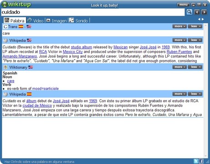Go forward with the right arrow button
210x164 pixels.
click(204, 12)
